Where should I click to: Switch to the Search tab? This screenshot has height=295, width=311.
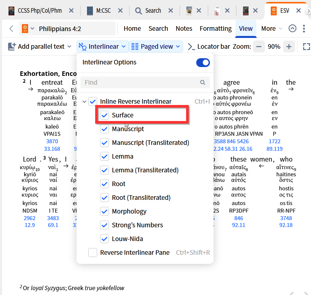(x=153, y=10)
